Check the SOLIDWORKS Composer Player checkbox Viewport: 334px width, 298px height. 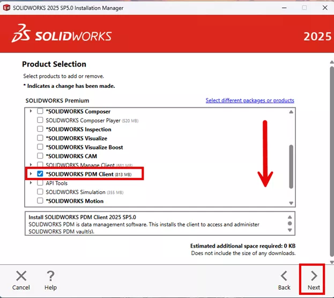click(x=40, y=120)
